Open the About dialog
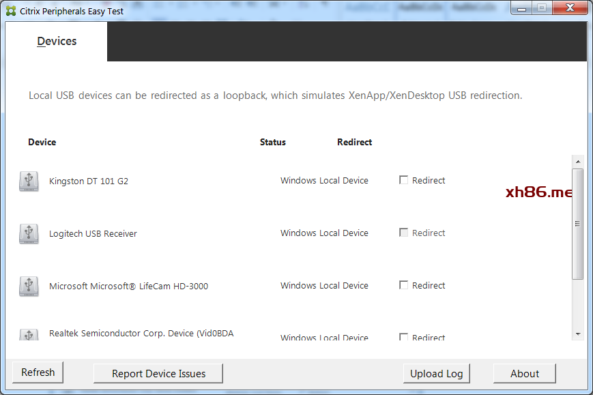Screen dimensions: 593x395 (525, 373)
